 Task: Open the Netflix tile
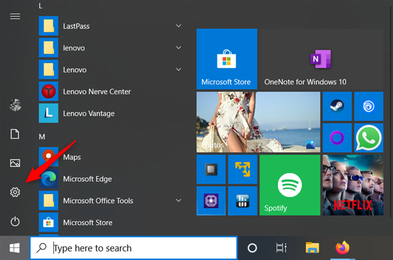[353, 185]
